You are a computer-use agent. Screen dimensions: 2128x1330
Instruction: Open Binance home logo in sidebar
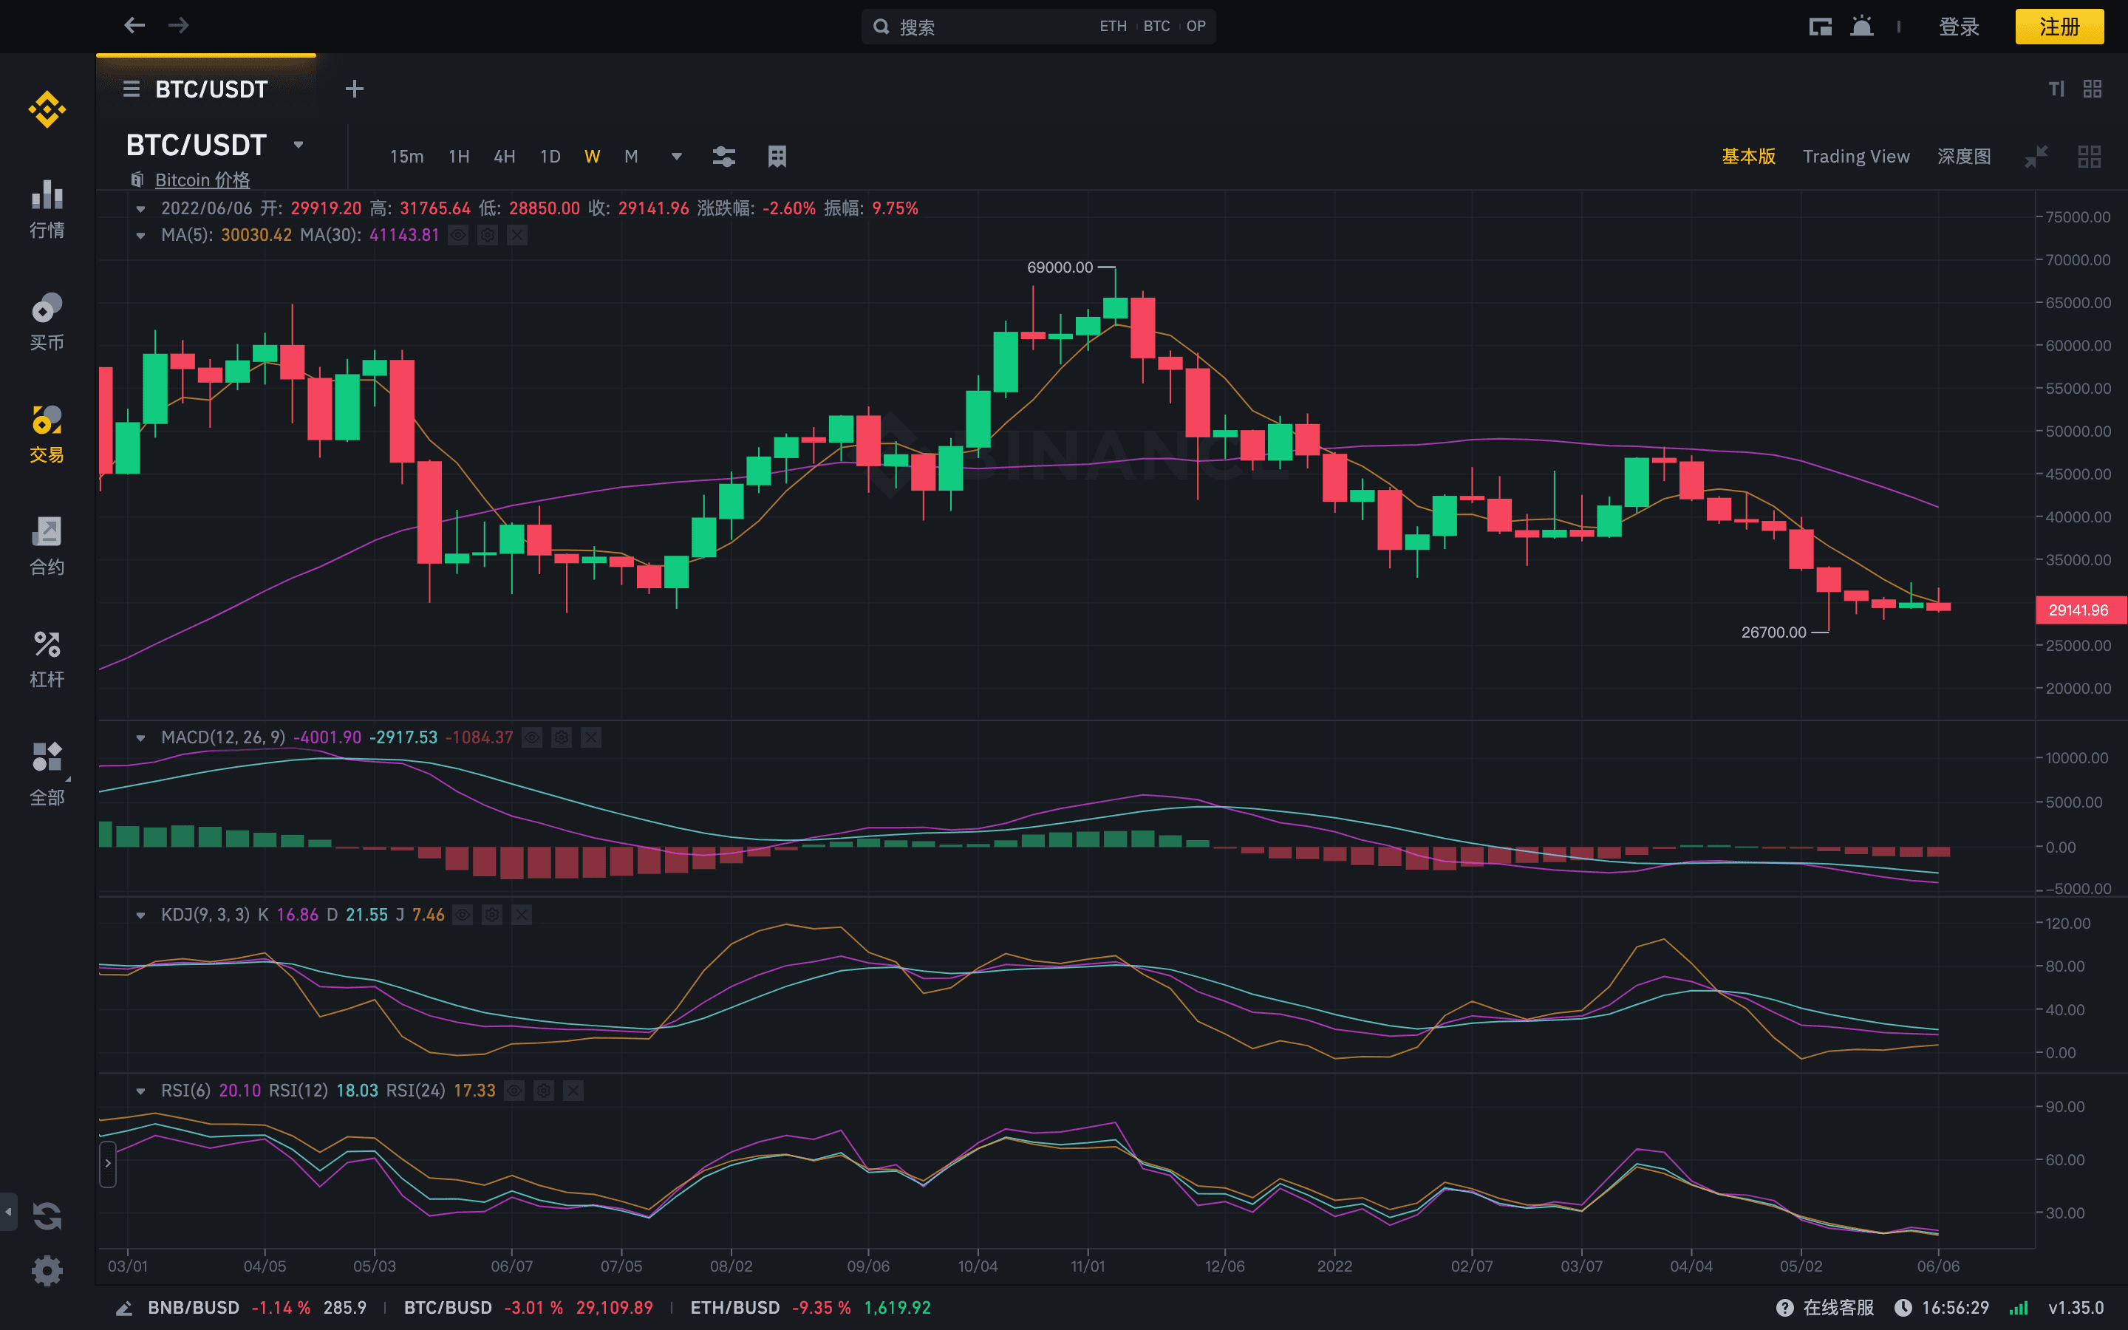tap(47, 110)
